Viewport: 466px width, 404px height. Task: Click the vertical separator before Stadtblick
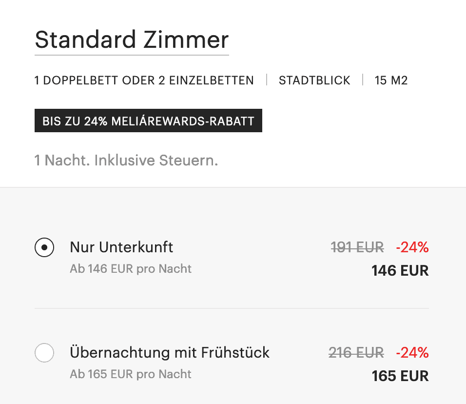pos(267,80)
